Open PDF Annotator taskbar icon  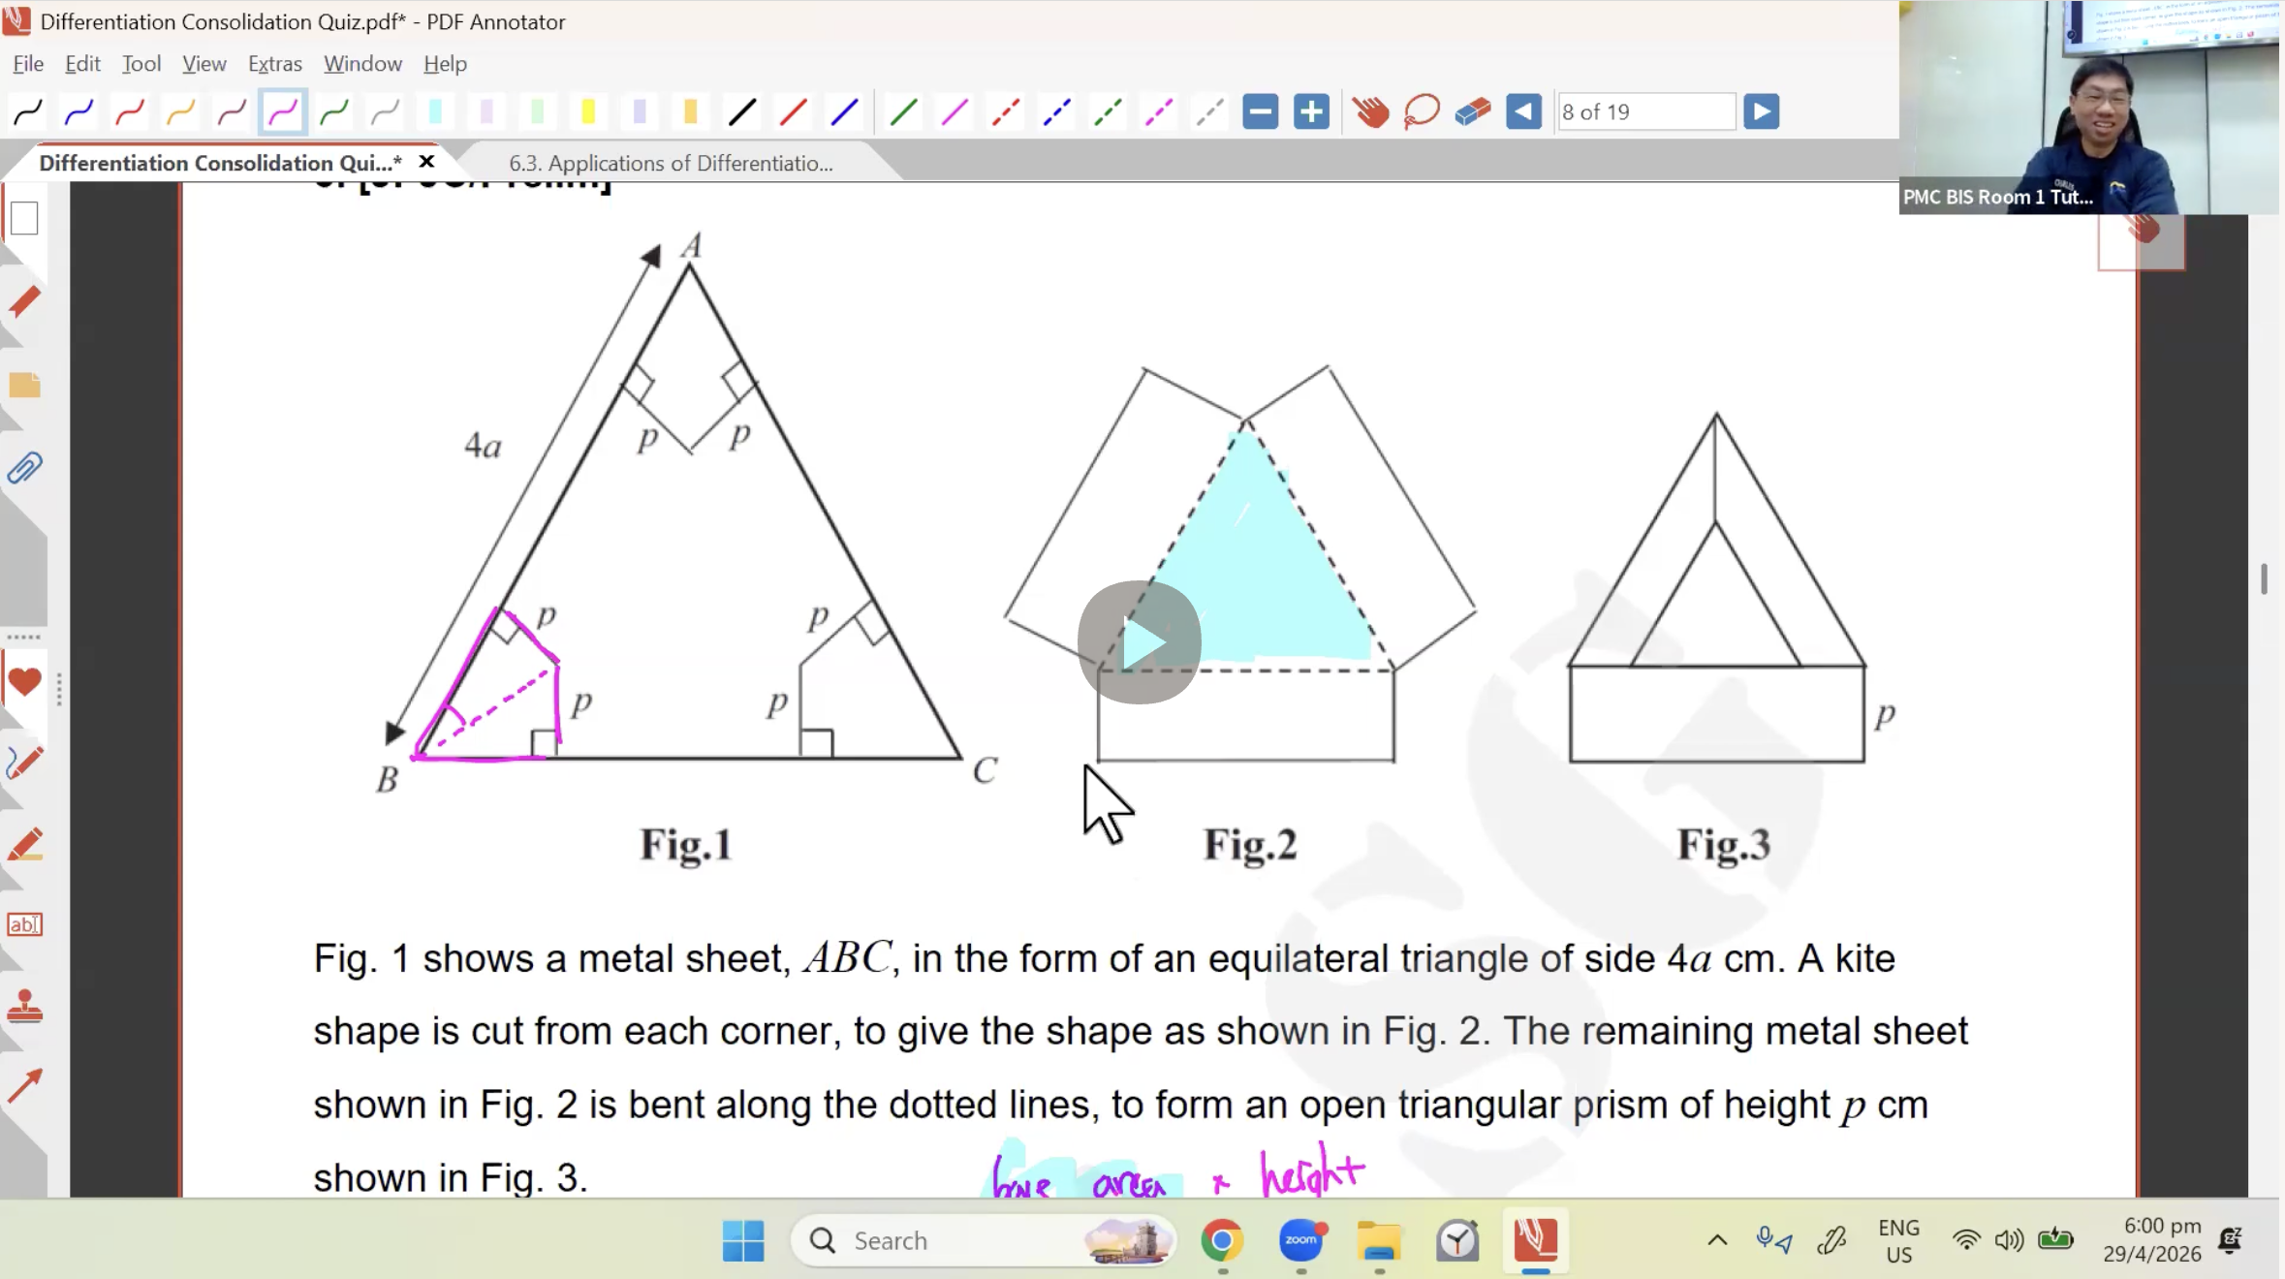click(1536, 1240)
